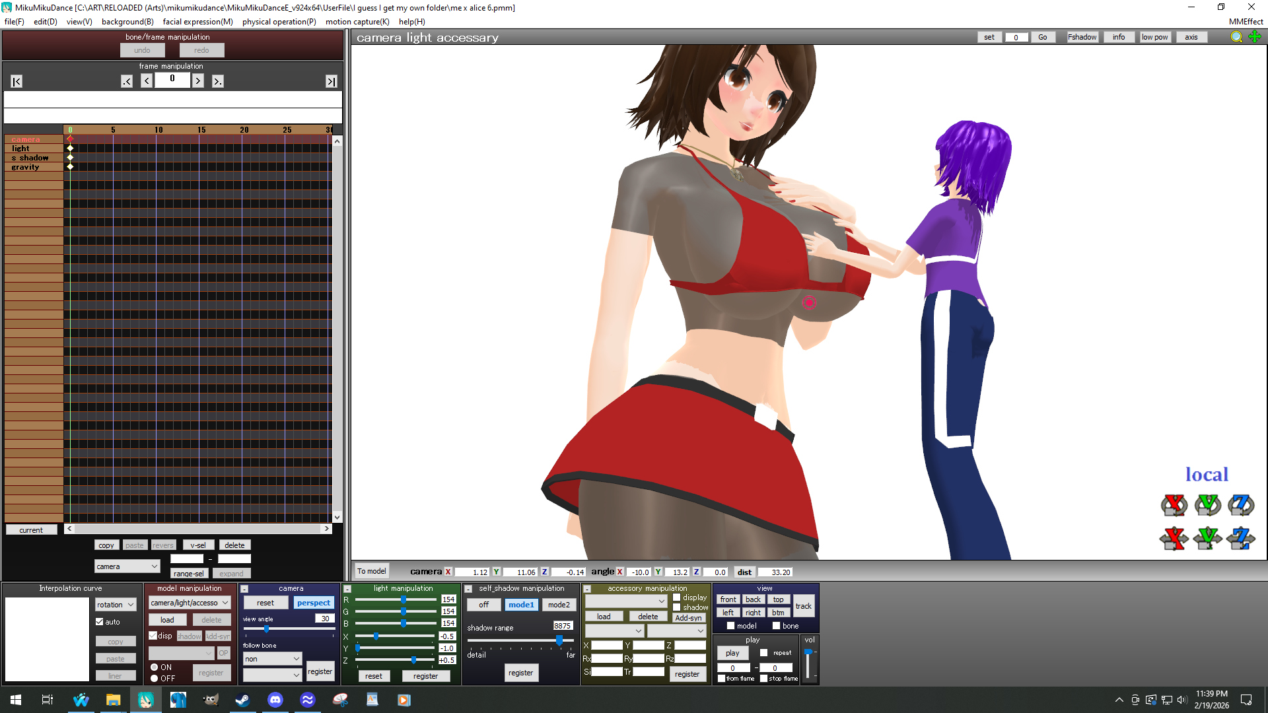Jump to the last frame
1268x713 pixels.
click(x=331, y=81)
